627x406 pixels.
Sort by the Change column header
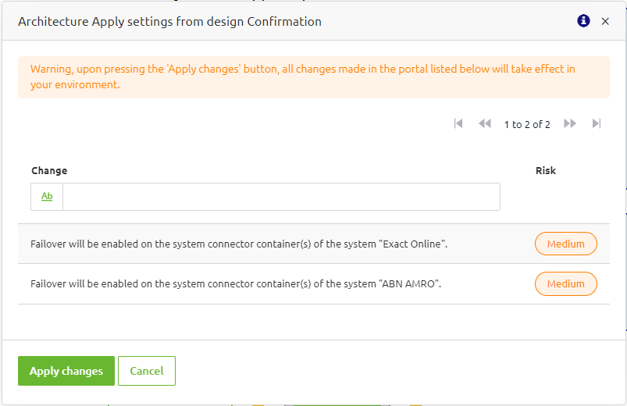coord(49,170)
